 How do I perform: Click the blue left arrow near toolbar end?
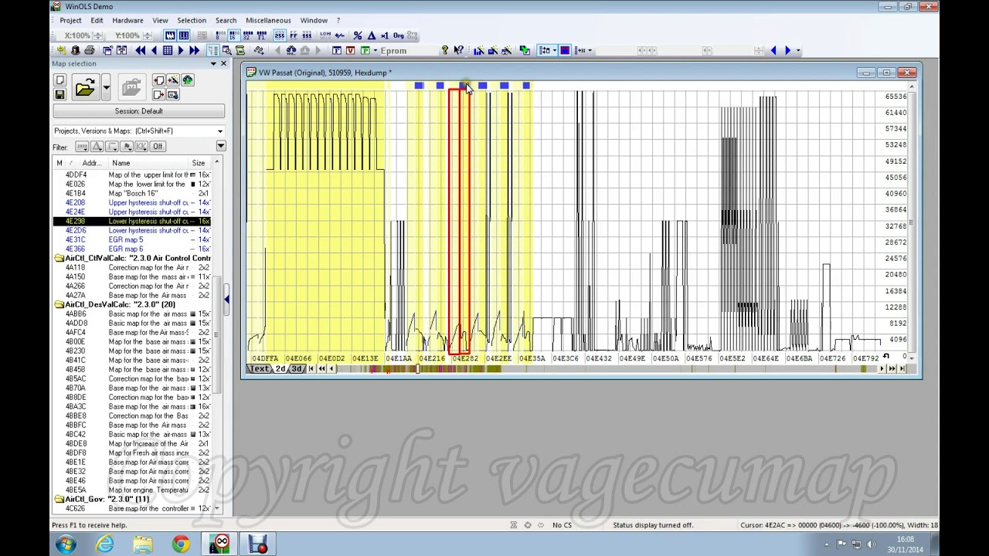773,50
